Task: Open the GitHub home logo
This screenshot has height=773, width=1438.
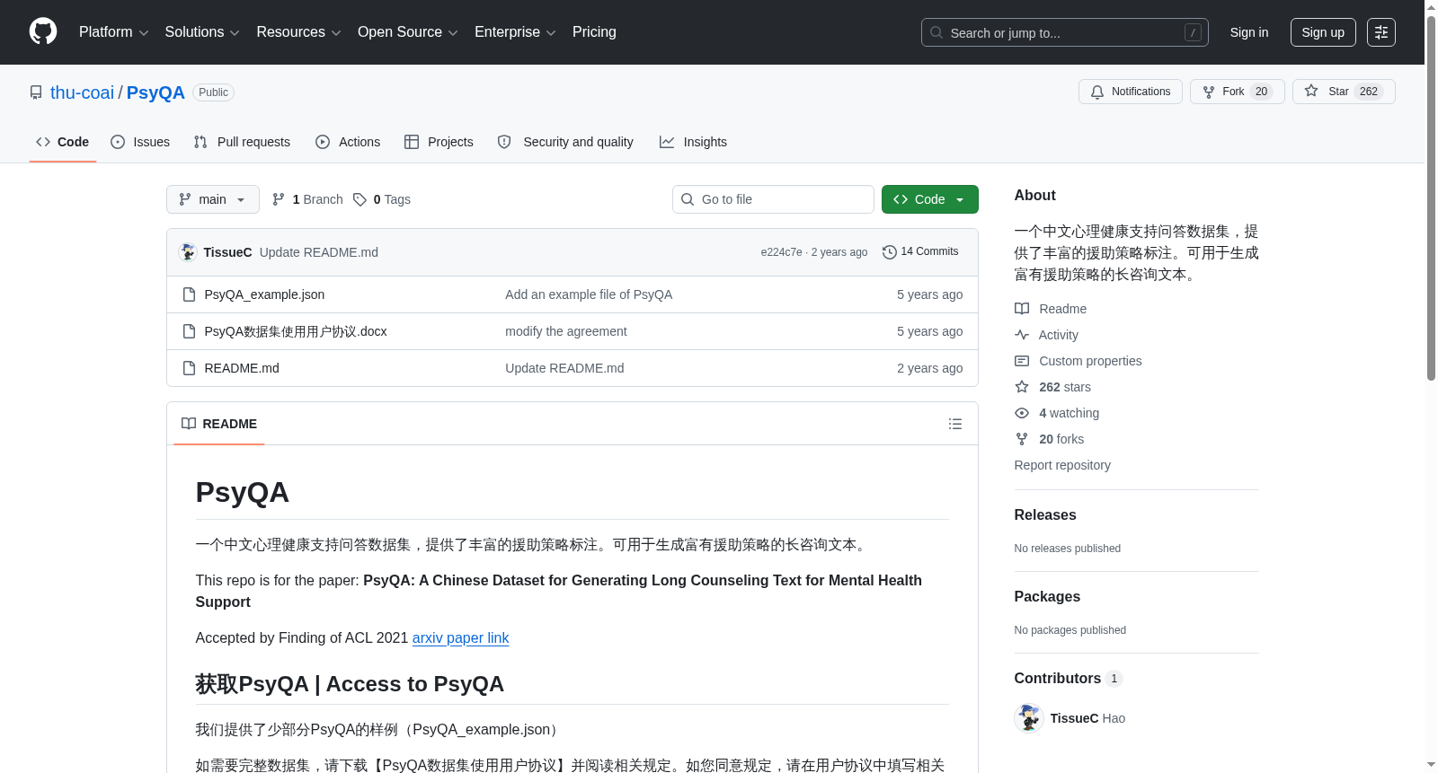Action: (43, 32)
